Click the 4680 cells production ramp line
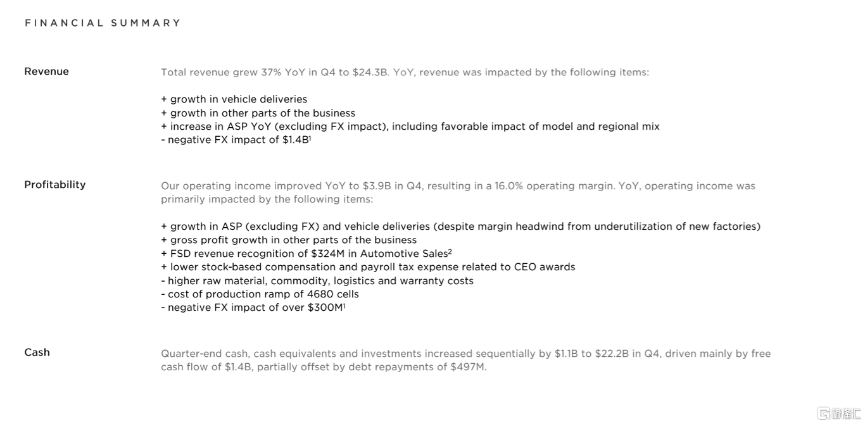865x424 pixels. [x=260, y=294]
